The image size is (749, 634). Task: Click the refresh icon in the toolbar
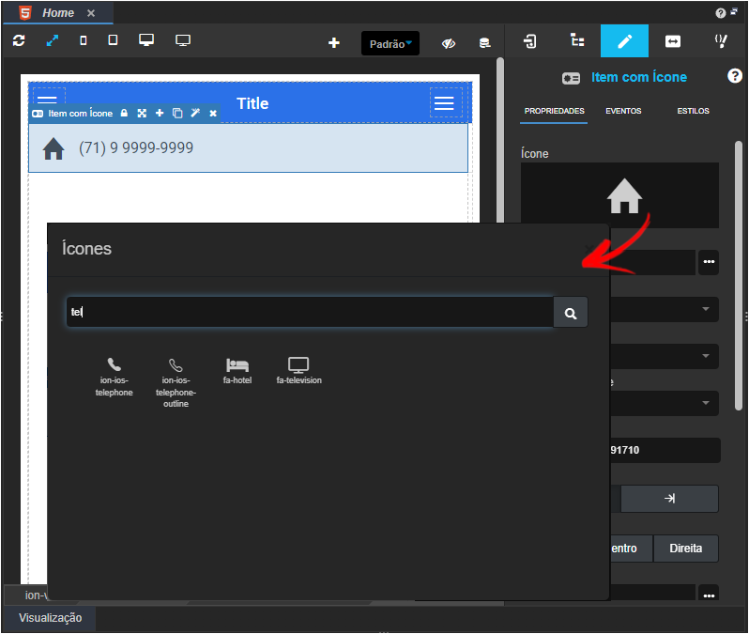point(19,40)
